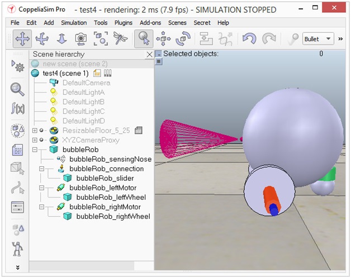The height and width of the screenshot is (278, 351).
Task: Open object properties magnifier icon
Action: [17, 89]
